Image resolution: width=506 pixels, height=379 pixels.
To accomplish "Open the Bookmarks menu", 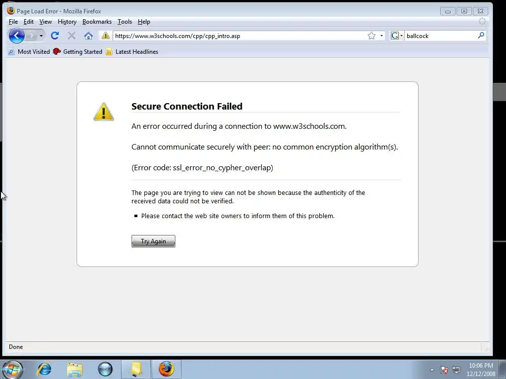I will click(x=97, y=22).
